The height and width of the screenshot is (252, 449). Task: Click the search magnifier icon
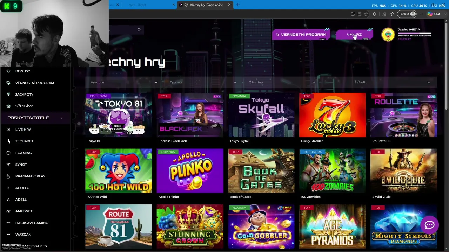point(139,30)
